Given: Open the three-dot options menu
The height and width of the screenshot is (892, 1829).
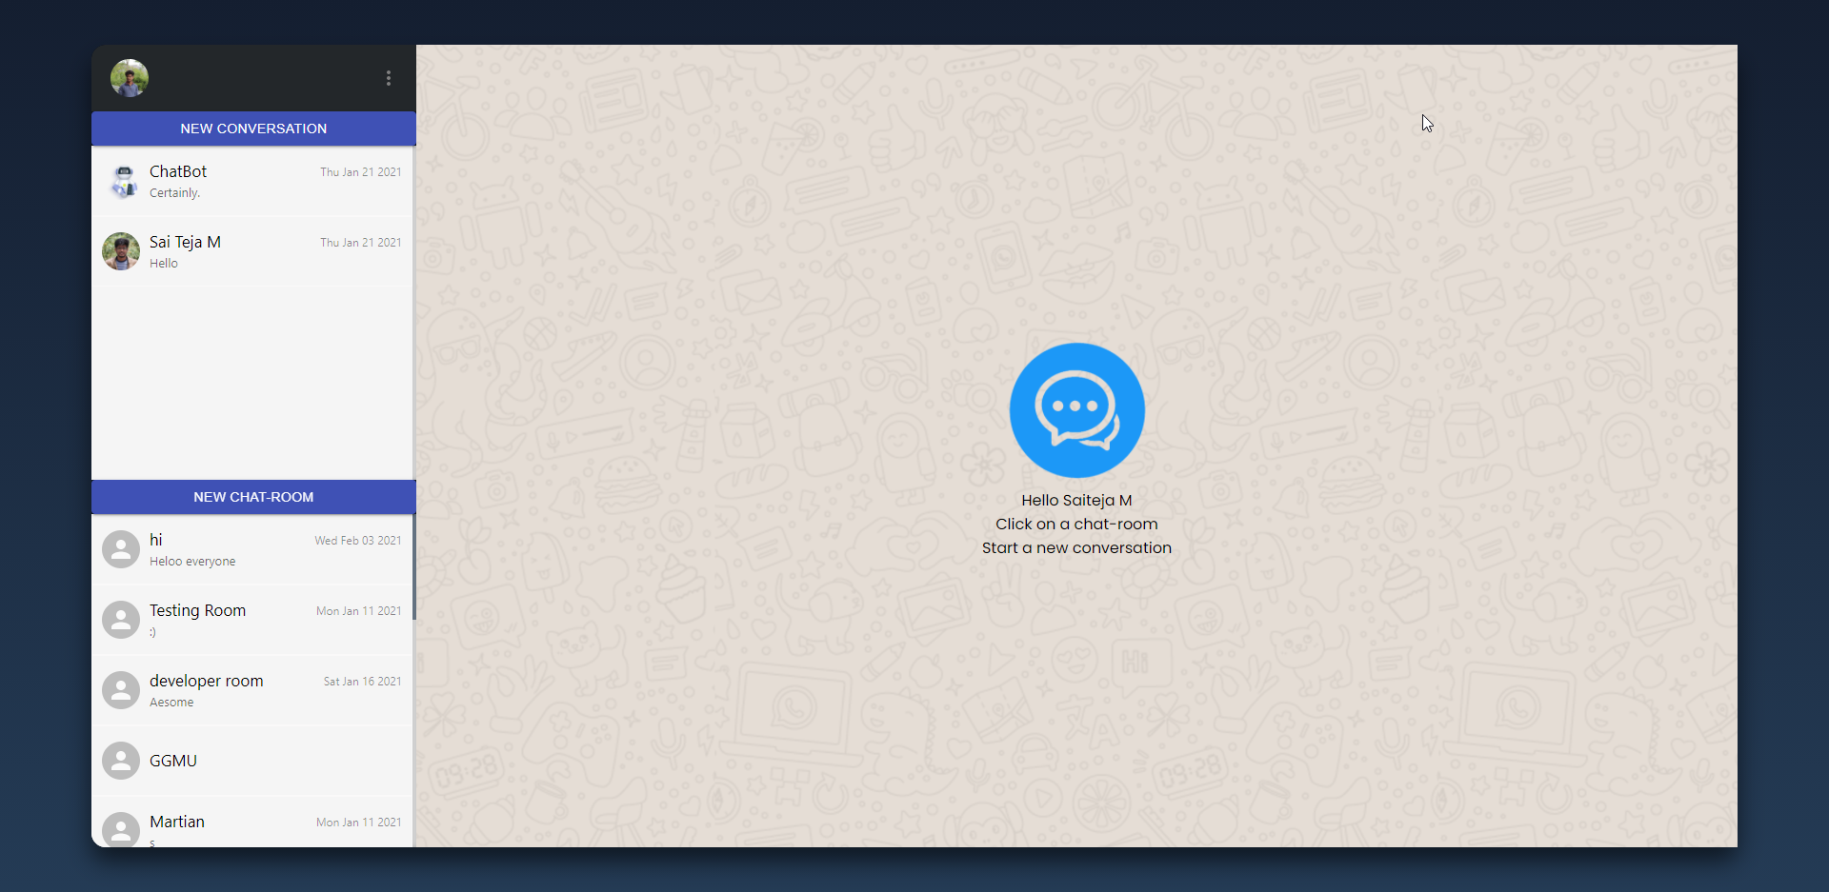Looking at the screenshot, I should [389, 78].
